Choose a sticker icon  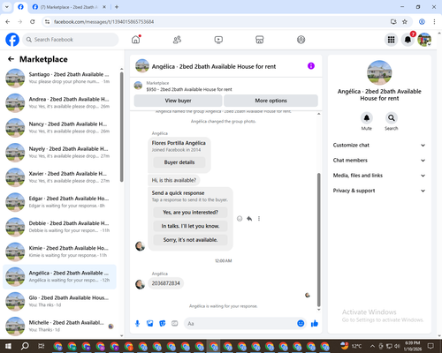pos(163,324)
